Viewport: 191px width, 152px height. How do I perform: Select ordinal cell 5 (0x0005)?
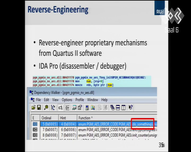click(x=50, y=124)
